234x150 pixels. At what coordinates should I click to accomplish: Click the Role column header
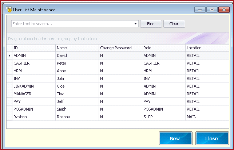tap(163, 48)
